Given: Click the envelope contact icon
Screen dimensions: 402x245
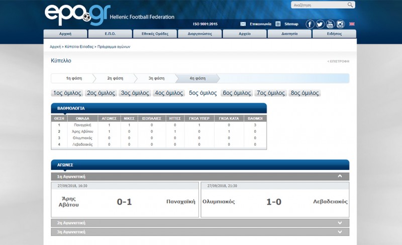Looking at the screenshot, I should click(243, 24).
